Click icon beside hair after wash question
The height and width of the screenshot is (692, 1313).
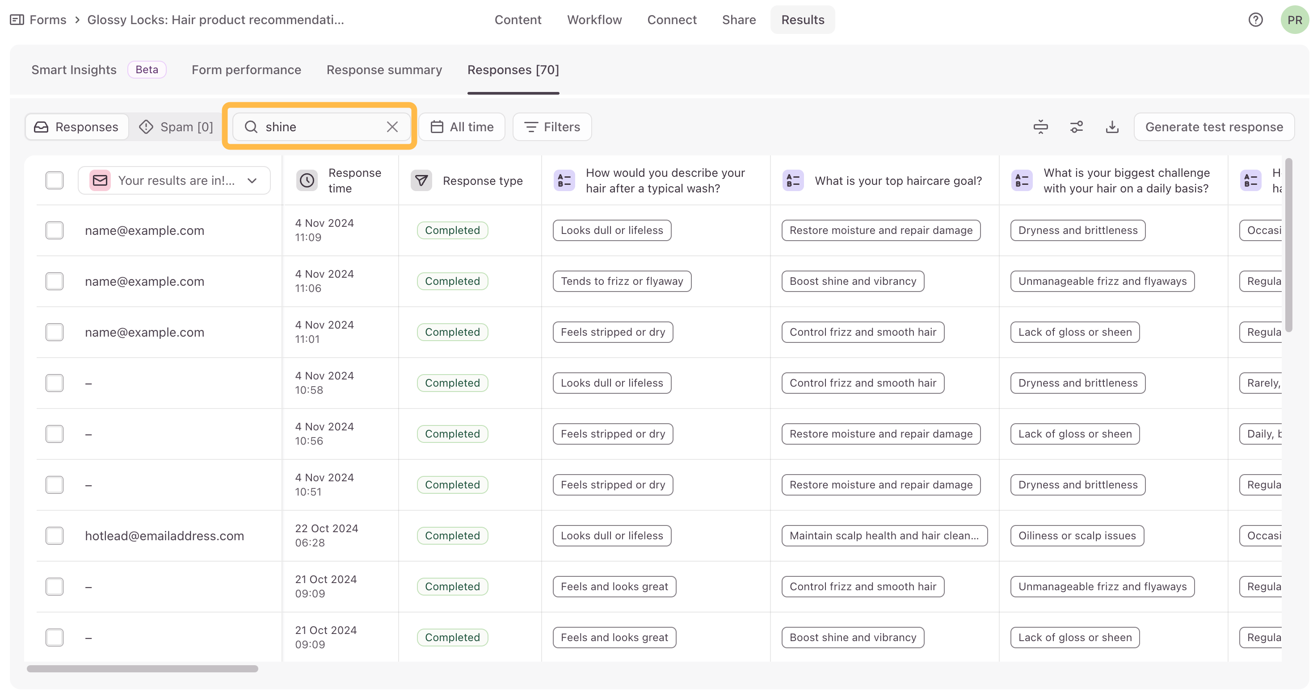point(564,180)
